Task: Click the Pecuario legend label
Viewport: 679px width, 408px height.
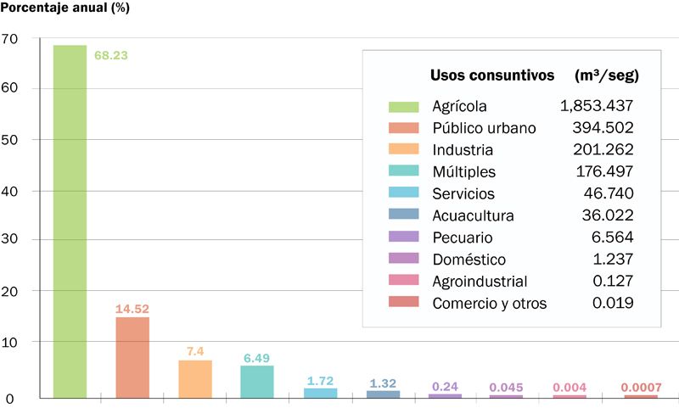Action: pyautogui.click(x=462, y=238)
